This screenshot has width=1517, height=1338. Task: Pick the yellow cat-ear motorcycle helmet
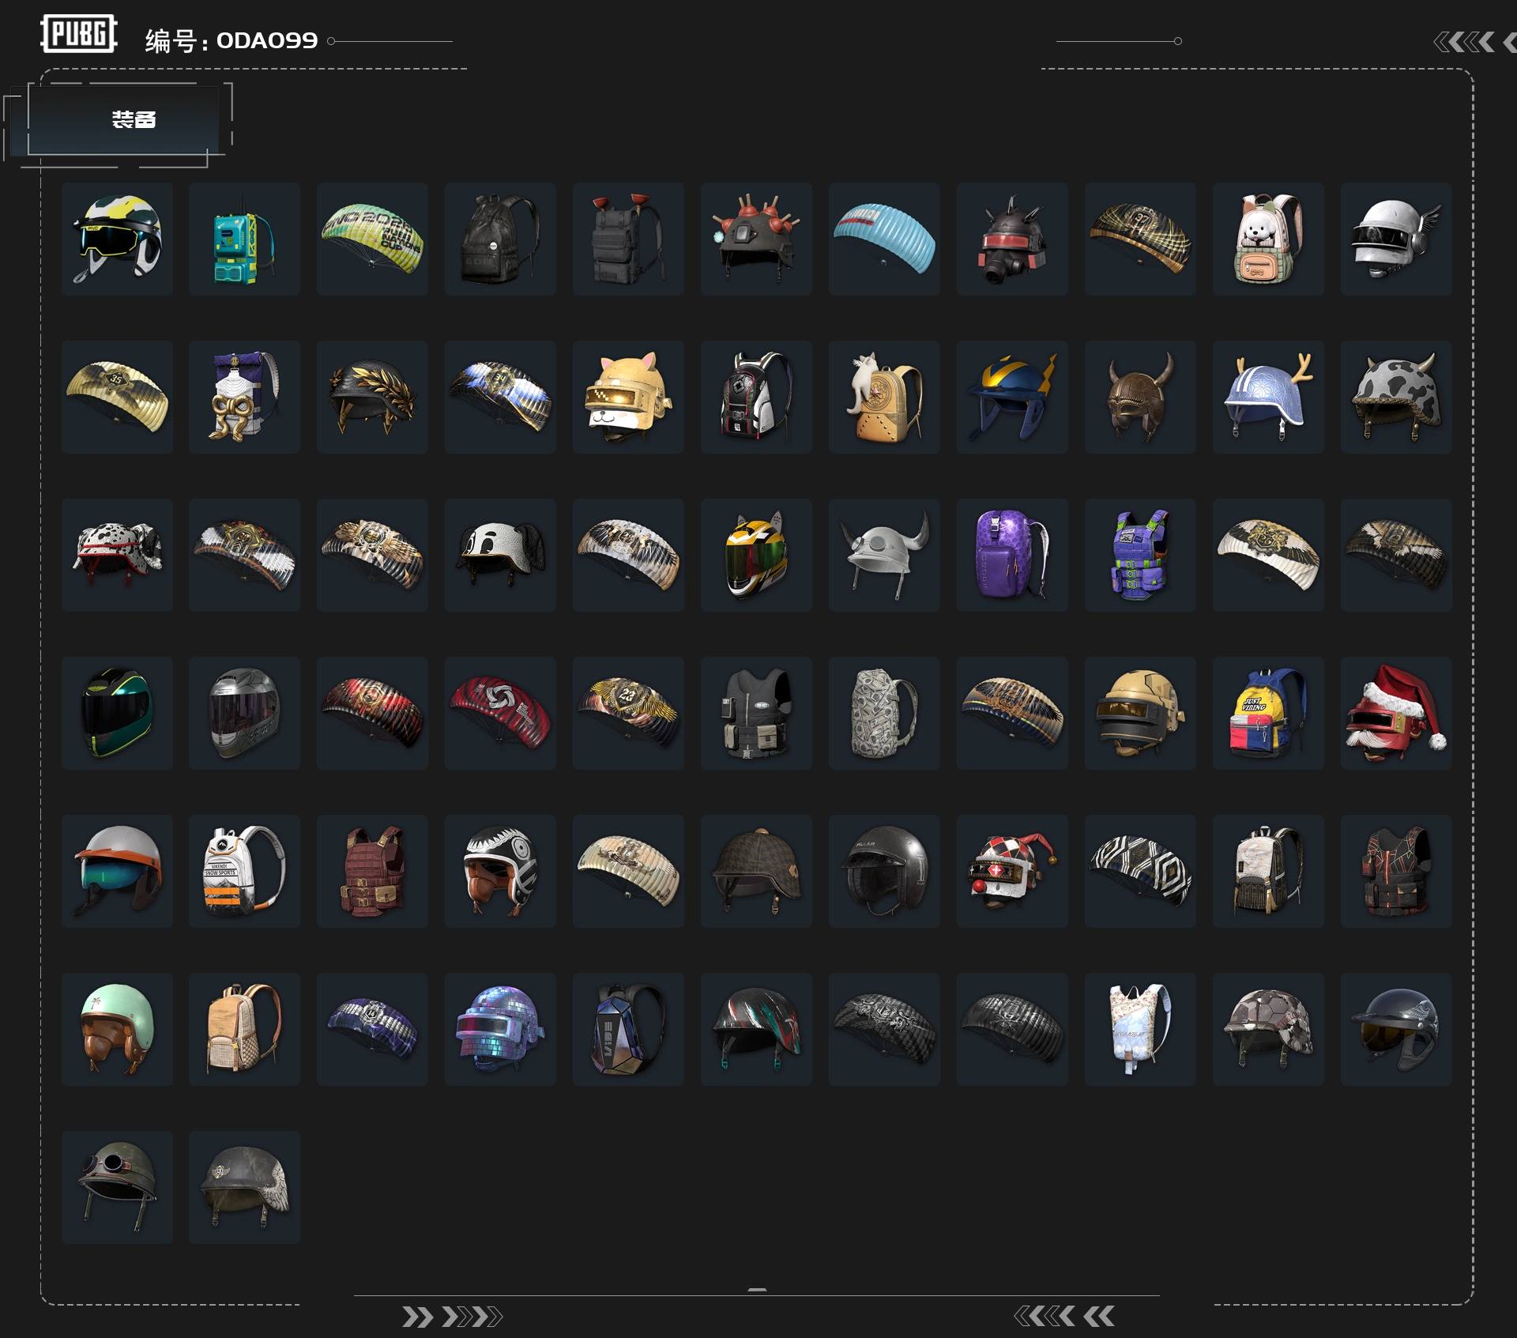[756, 556]
